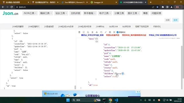This screenshot has height=103, width=184.
Task: Collapse the "data" array node
Action: point(96,39)
